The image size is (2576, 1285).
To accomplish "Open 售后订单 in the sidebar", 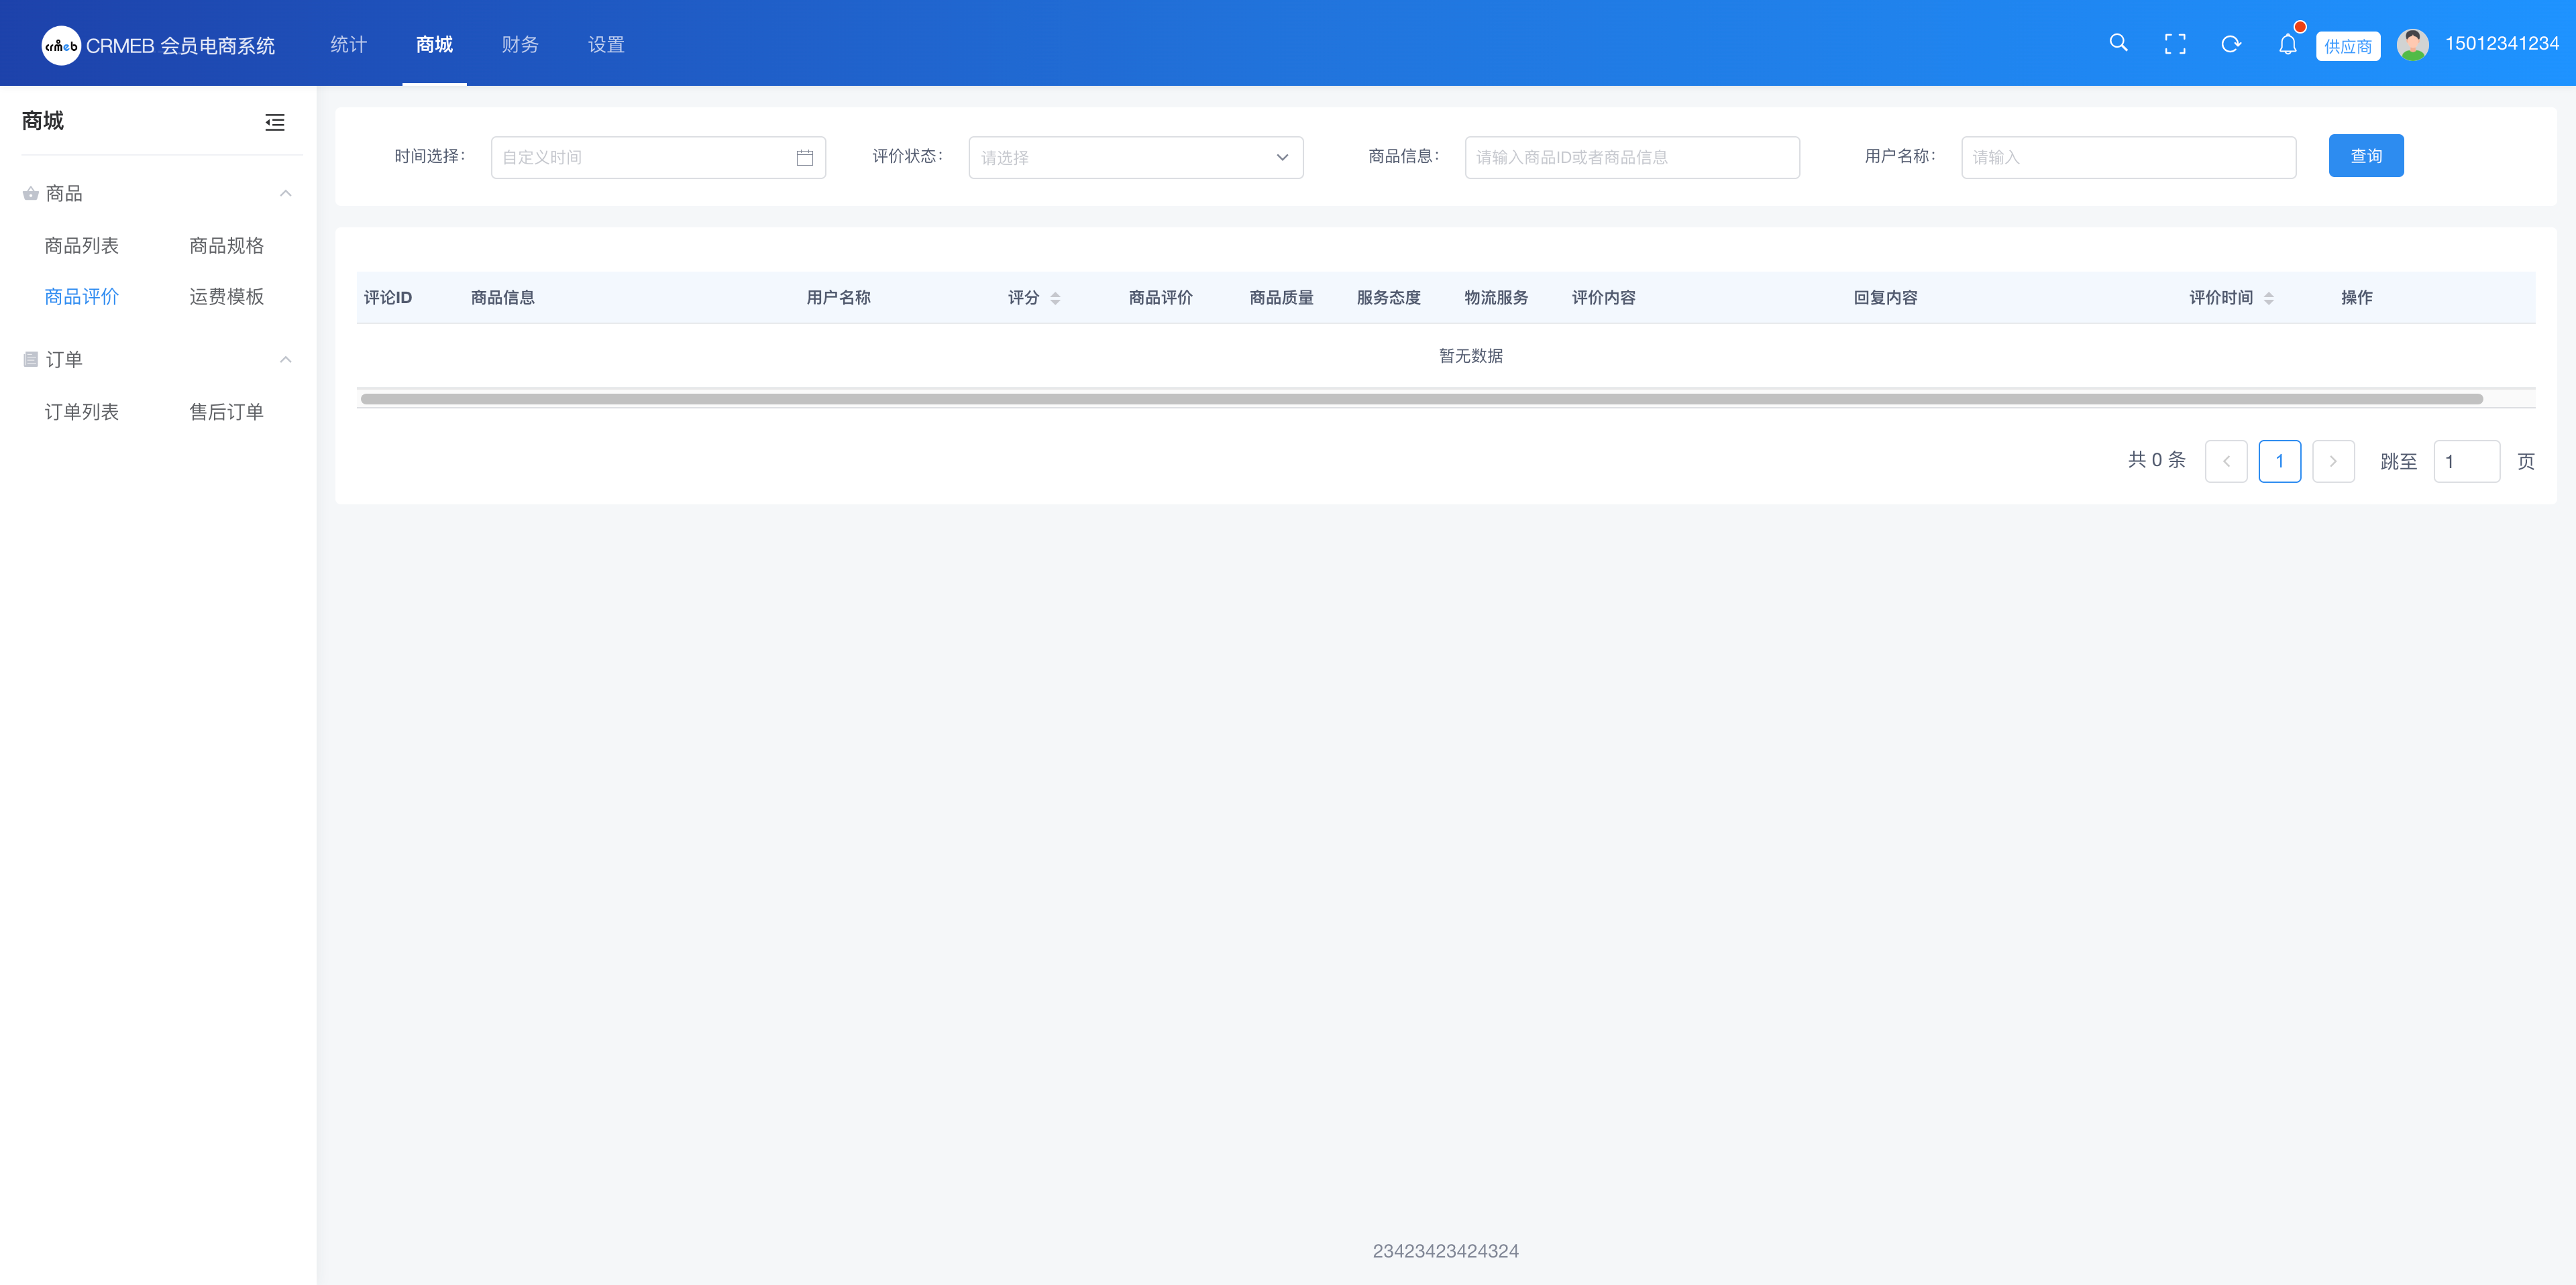I will click(226, 412).
